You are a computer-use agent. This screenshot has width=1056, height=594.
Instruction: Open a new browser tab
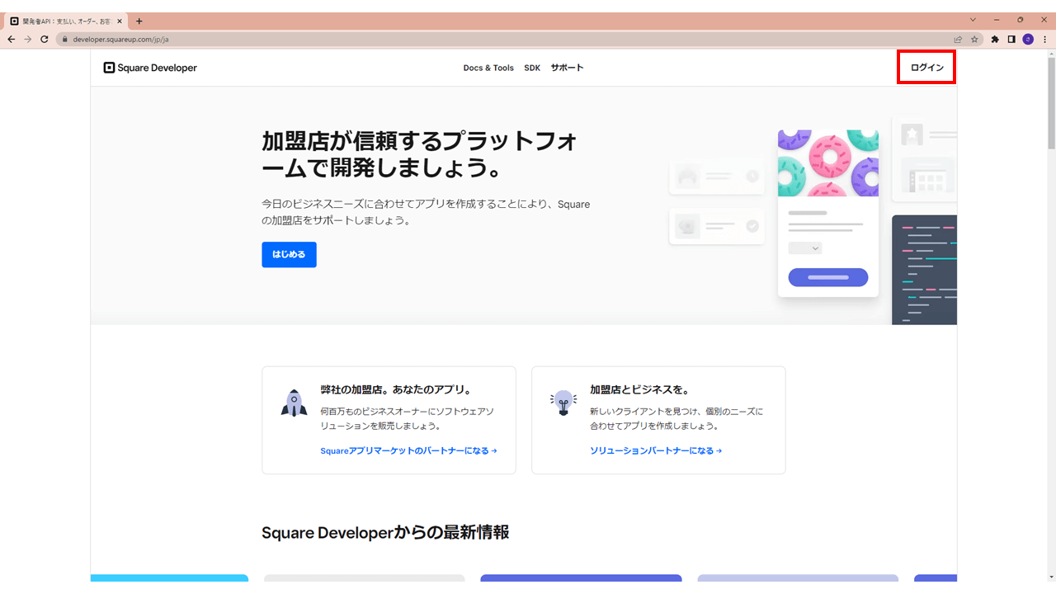(139, 21)
